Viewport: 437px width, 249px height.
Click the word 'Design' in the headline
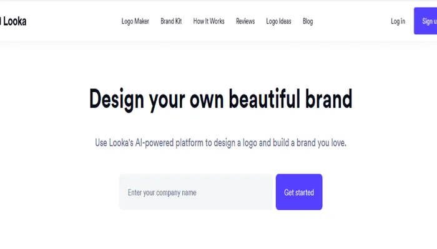pyautogui.click(x=117, y=98)
